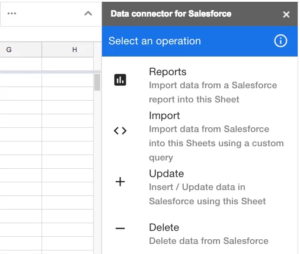Image resolution: width=300 pixels, height=254 pixels.
Task: Click 'Delete data from Salesforce' description
Action: (209, 241)
